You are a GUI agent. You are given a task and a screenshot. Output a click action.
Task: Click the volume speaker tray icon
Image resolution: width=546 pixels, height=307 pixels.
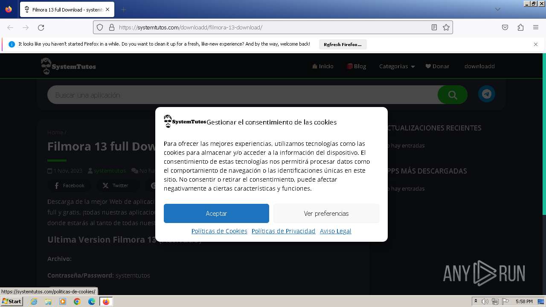pos(485,301)
